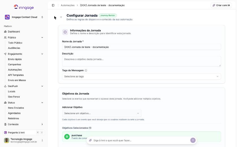Viewport: 237px width, 147px height.
Task: Click the Inngage Context Cloud workspace icon
Action: [7, 17]
